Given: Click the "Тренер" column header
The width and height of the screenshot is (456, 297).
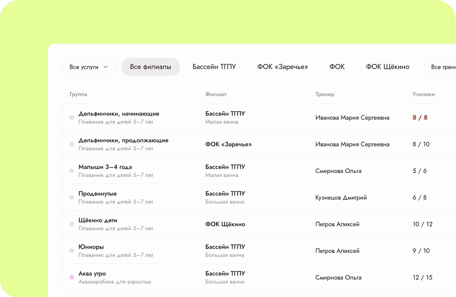Looking at the screenshot, I should [325, 94].
